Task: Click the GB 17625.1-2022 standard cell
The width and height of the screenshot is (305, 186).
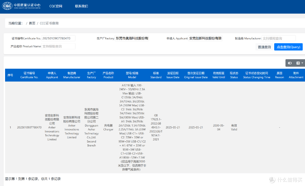Action: coord(156,127)
